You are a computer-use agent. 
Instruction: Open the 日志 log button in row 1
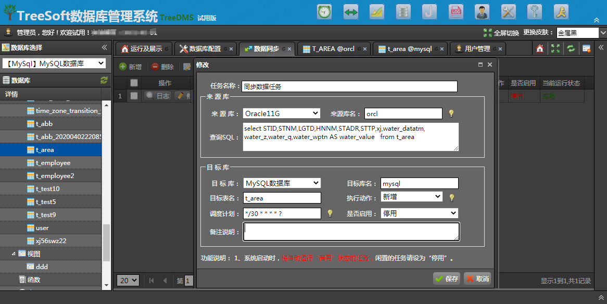coord(158,96)
